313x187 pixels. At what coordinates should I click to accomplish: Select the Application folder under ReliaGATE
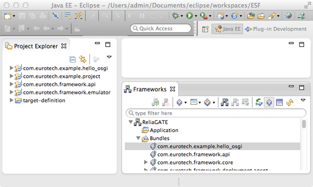(164, 130)
